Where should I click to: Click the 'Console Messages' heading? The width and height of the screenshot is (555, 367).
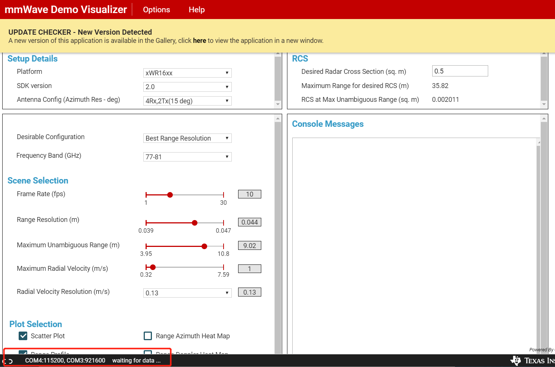pyautogui.click(x=328, y=124)
